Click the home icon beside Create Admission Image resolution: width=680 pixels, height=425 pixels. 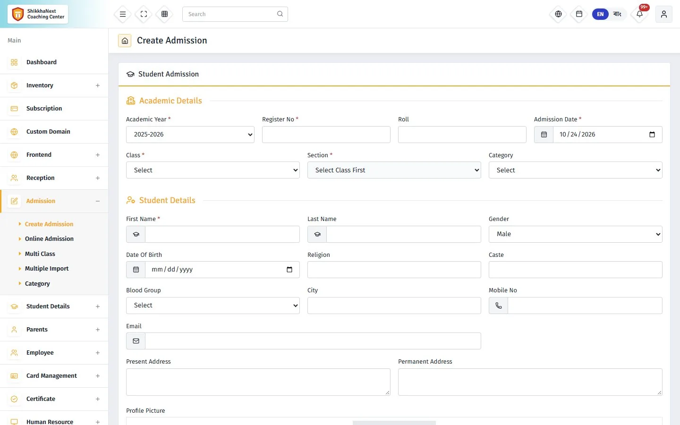pos(125,41)
